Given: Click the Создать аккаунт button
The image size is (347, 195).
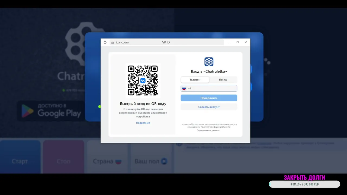Looking at the screenshot, I should (x=209, y=107).
